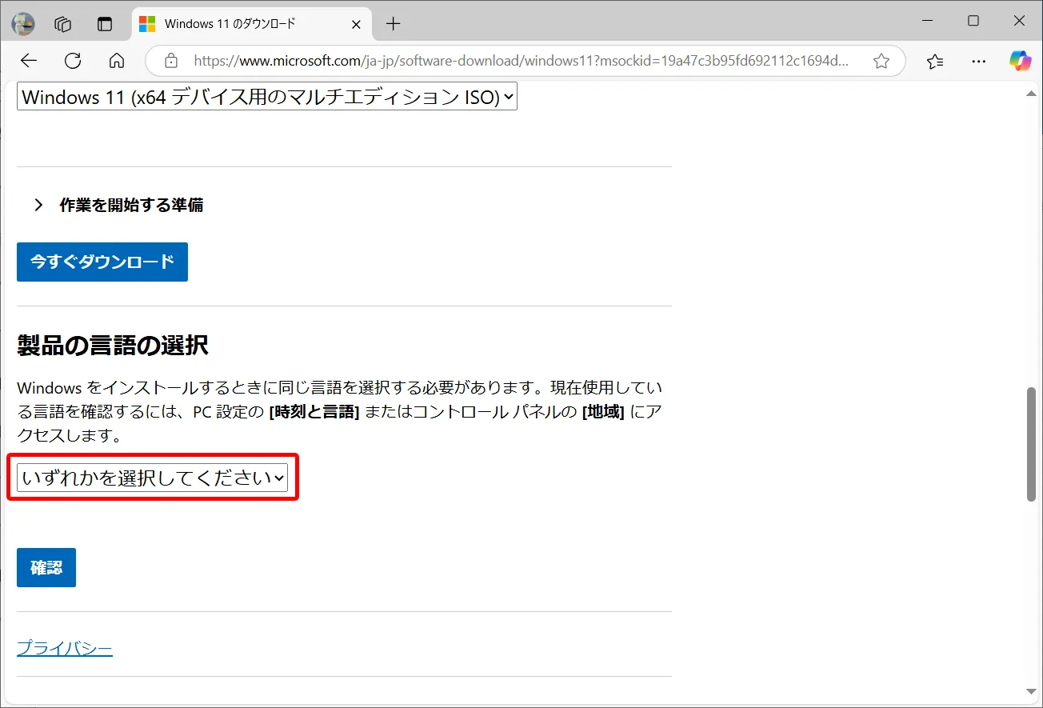Click the page vertical scrollbar thumb

pyautogui.click(x=1031, y=445)
